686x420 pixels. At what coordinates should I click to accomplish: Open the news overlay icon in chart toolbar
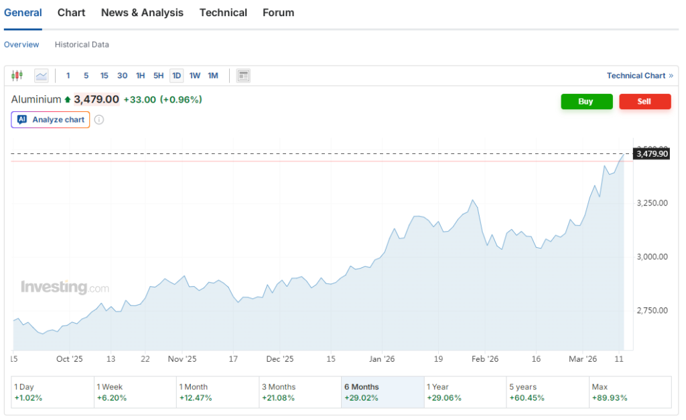[243, 76]
